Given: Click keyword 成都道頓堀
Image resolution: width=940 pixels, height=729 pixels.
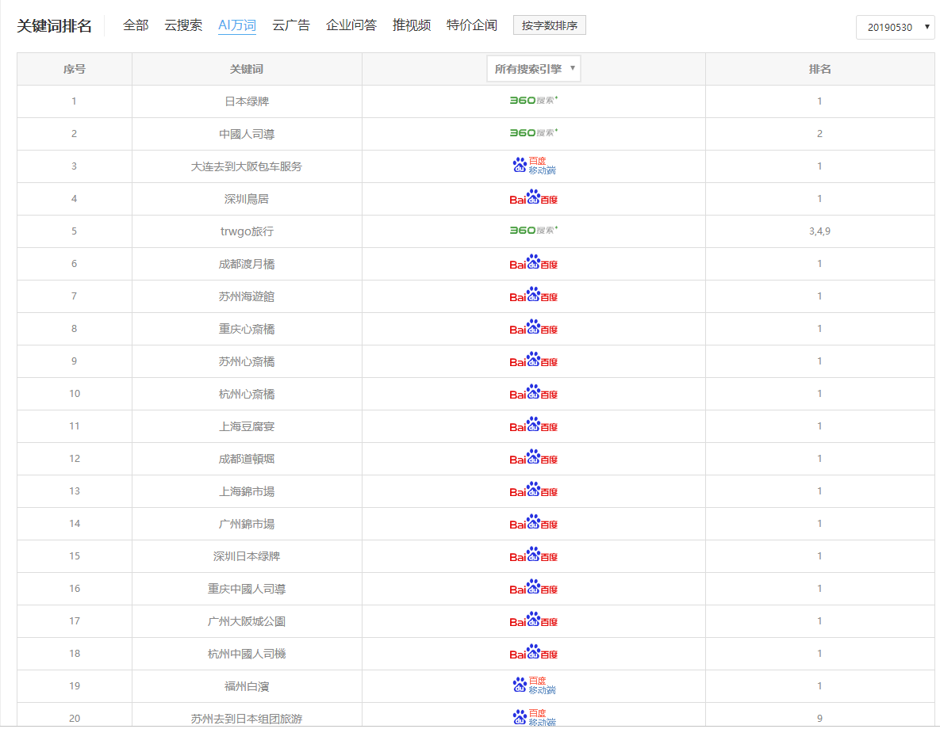Looking at the screenshot, I should coord(247,459).
